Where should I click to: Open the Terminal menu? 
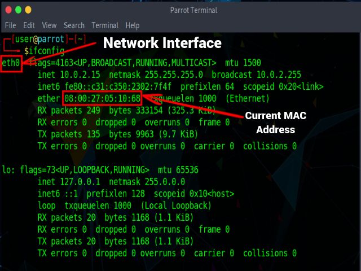click(x=104, y=25)
